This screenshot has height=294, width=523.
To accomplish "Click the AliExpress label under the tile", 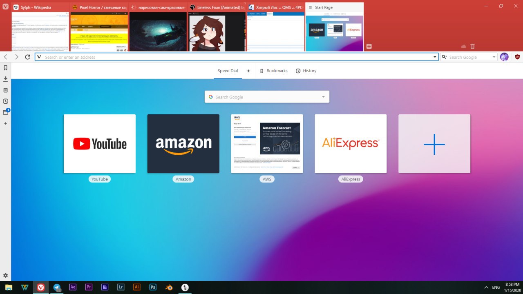I will tap(351, 179).
